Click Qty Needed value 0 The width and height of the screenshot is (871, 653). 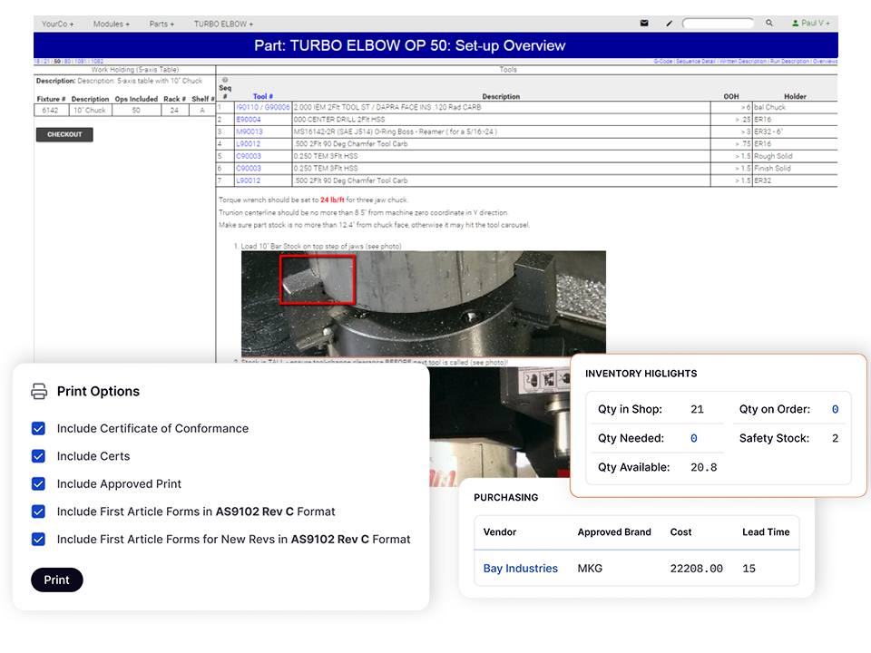click(694, 439)
